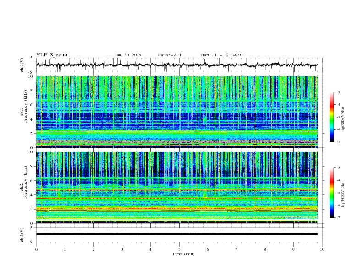Screen dimensions: 363x280
Task: Click the "station=ATH" header label
Action: [x=170, y=55]
